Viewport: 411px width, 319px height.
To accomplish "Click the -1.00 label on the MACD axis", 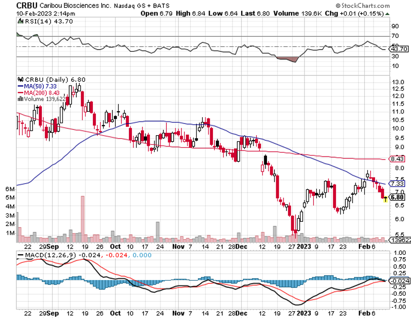I will (x=399, y=307).
